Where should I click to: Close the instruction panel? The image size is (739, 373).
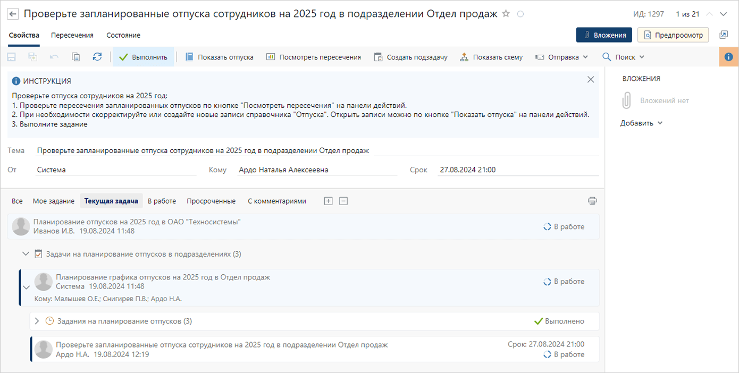590,80
